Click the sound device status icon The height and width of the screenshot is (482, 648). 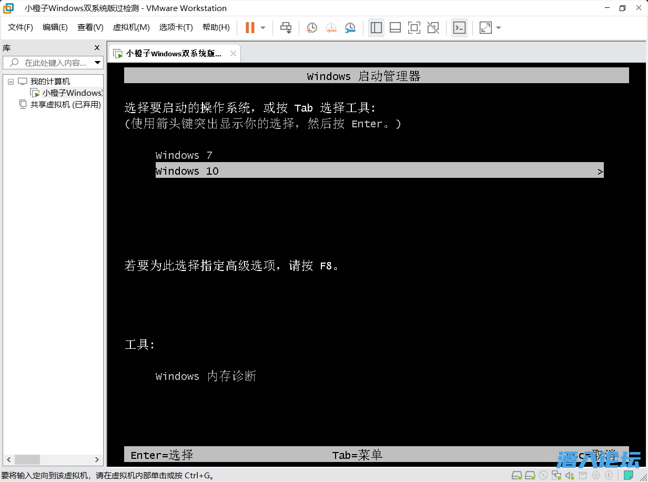click(x=570, y=475)
